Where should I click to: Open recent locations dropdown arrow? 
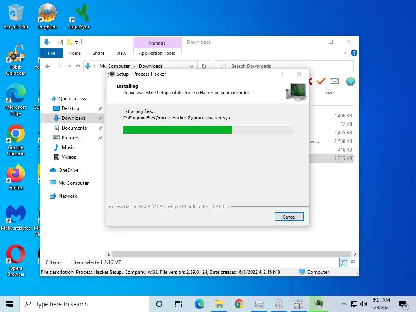(x=69, y=66)
